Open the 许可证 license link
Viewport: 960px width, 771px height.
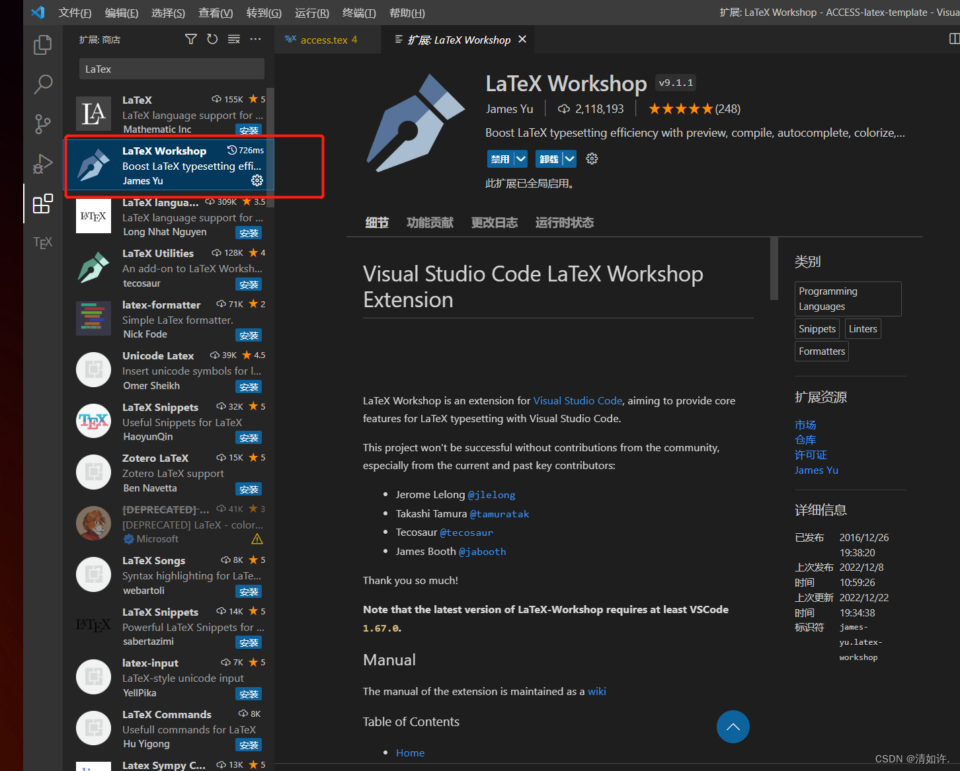coord(811,455)
